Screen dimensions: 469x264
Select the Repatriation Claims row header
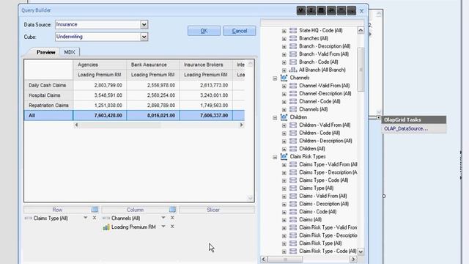coord(48,106)
